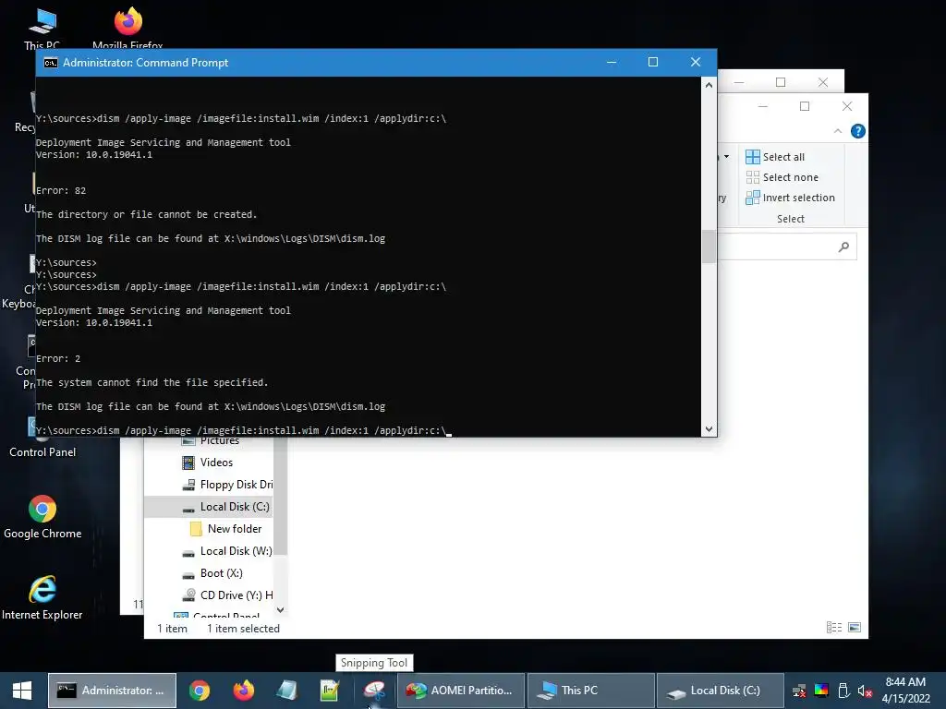This screenshot has height=709, width=946.
Task: Switch to This PC taskbar window
Action: [590, 691]
